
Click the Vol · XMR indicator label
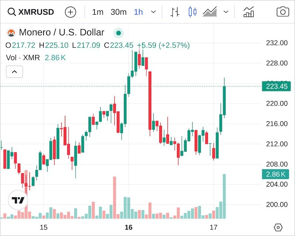[x=23, y=58]
